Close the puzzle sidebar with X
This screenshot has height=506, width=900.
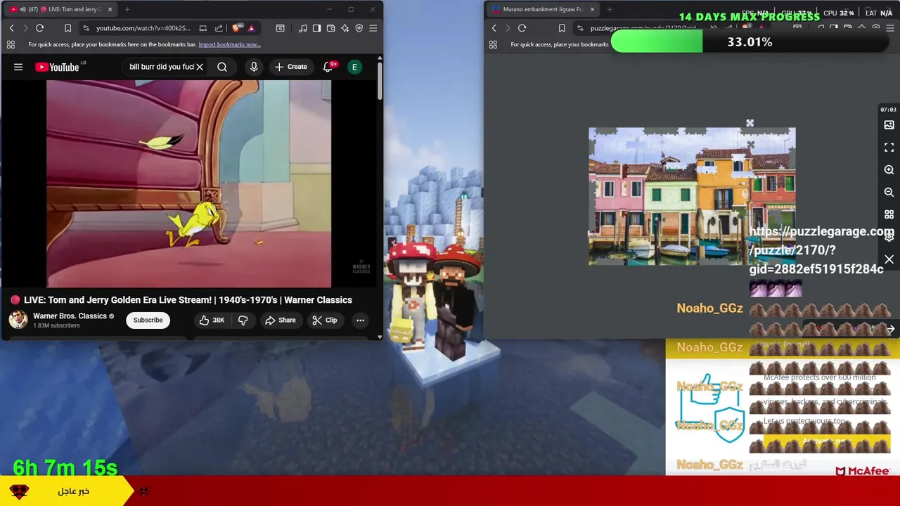coord(889,260)
